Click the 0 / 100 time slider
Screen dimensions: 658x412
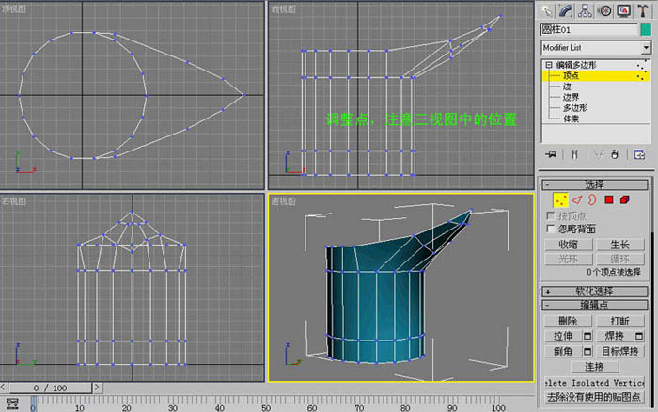pos(51,388)
